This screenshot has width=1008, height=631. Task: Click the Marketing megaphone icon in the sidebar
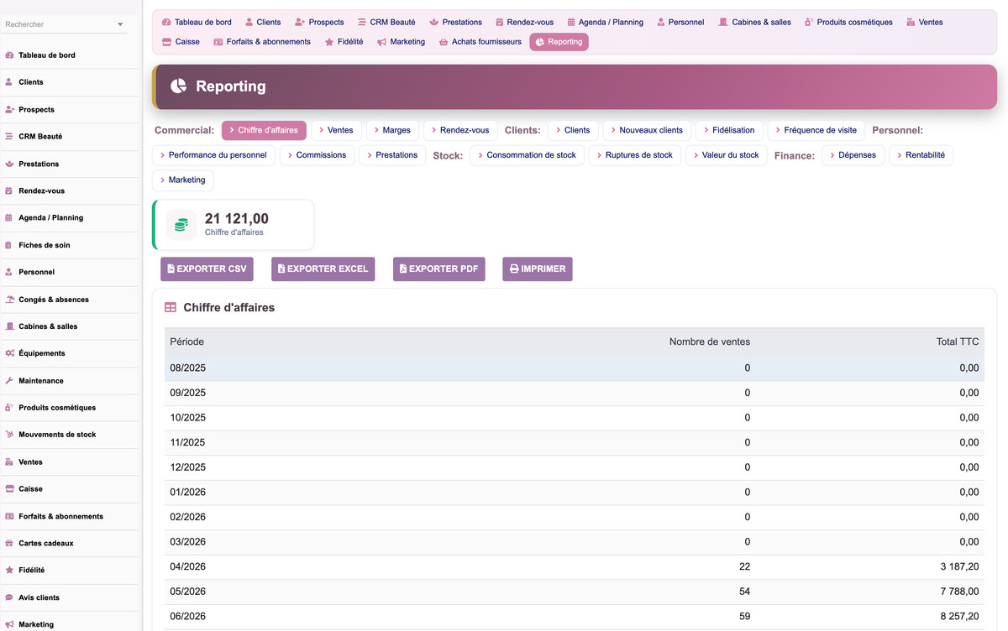click(9, 624)
